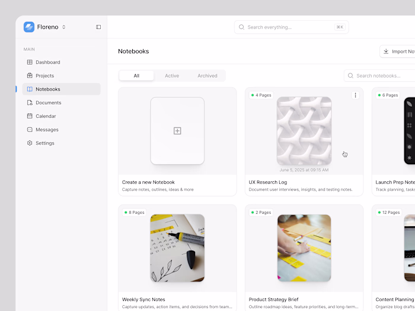This screenshot has width=415, height=311.
Task: Click the Notebooks book icon
Action: (30, 89)
